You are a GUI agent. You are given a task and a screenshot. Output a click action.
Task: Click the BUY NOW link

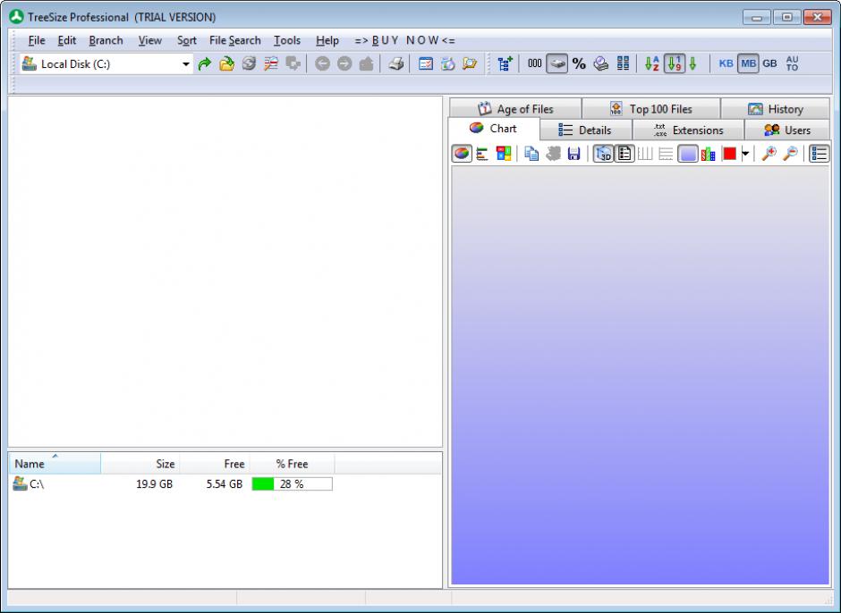coord(405,41)
